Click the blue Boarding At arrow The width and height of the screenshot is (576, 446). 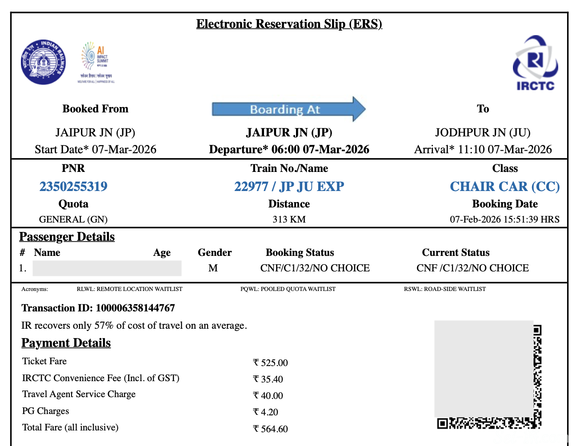pyautogui.click(x=288, y=109)
